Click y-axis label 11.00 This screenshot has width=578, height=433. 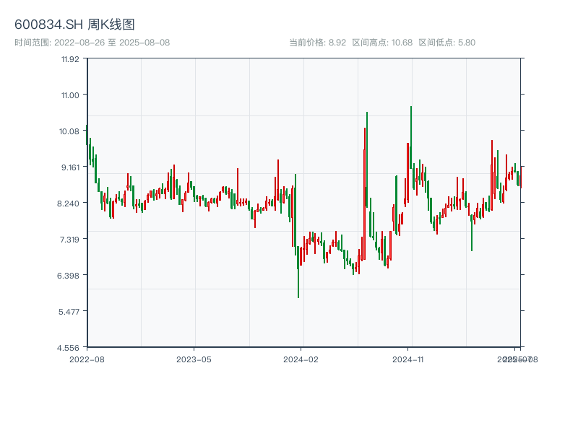(x=70, y=95)
